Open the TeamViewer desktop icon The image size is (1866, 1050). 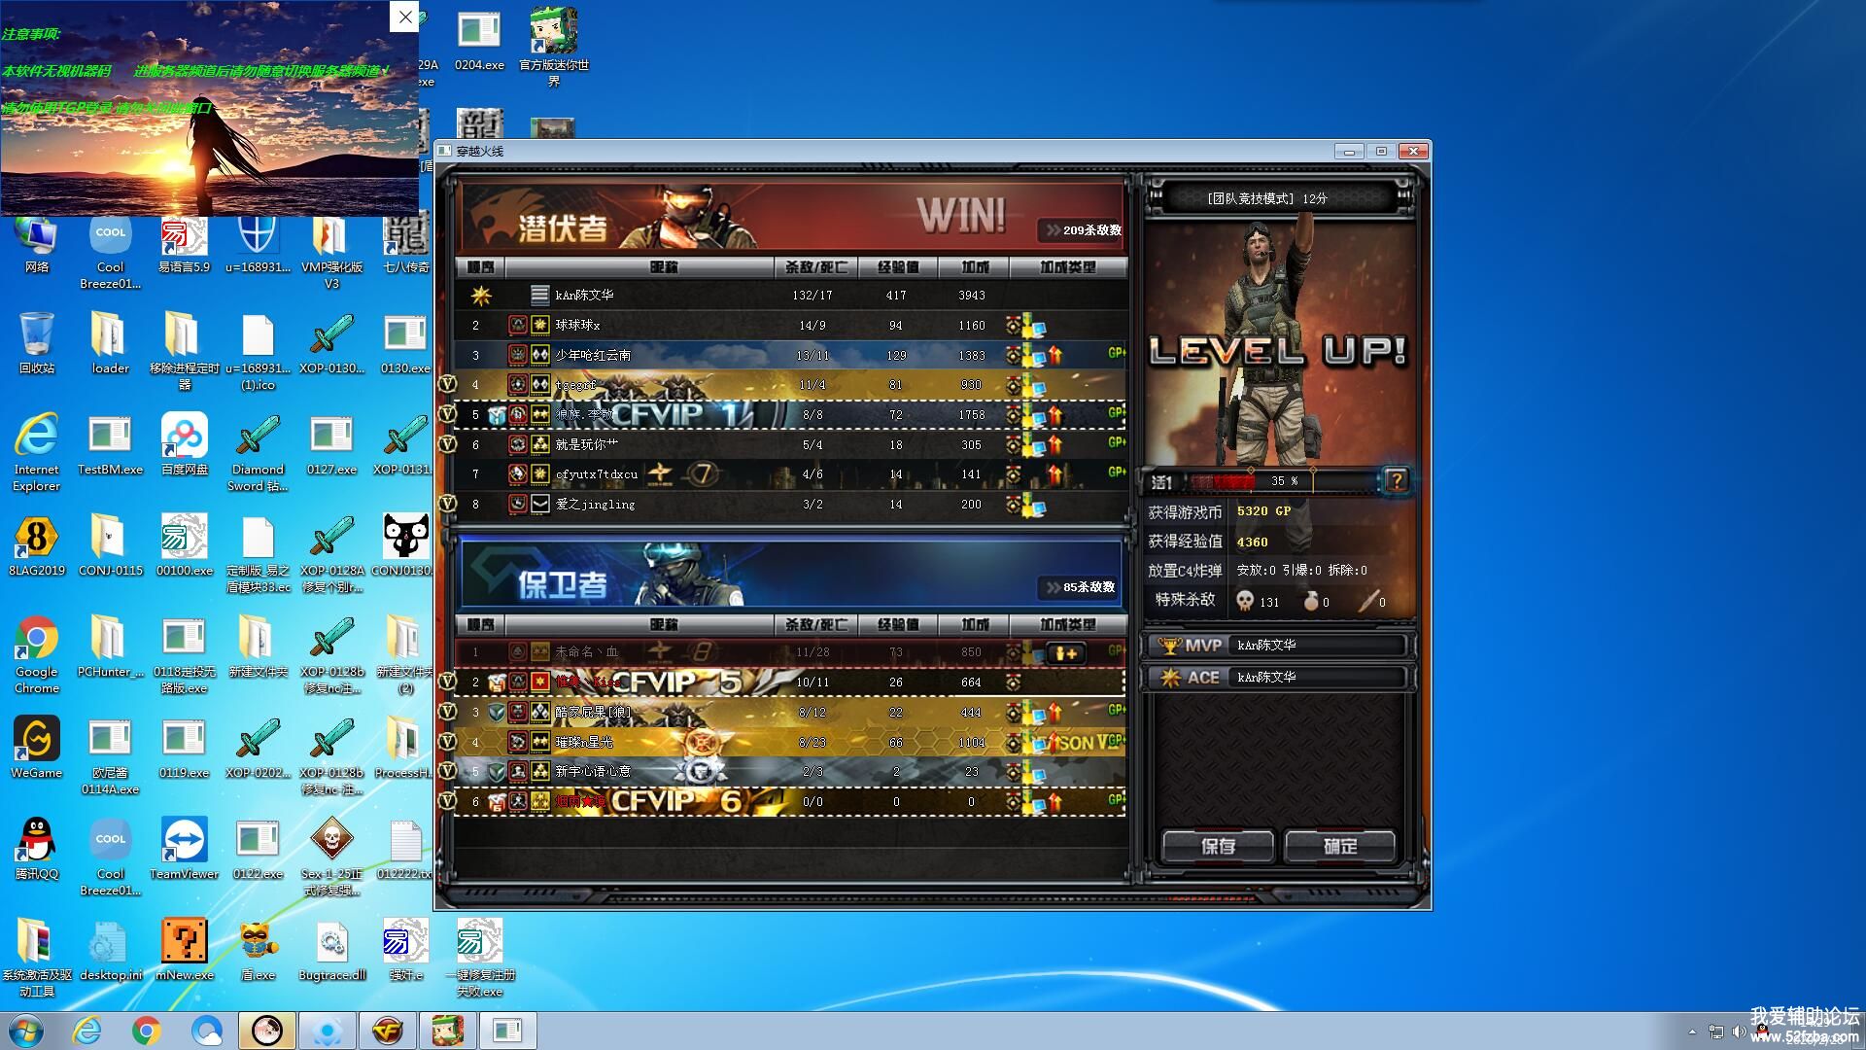(184, 849)
